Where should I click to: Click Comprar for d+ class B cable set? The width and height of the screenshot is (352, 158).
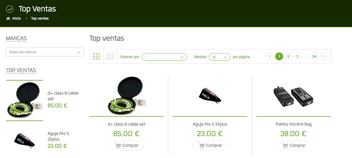pos(126,145)
